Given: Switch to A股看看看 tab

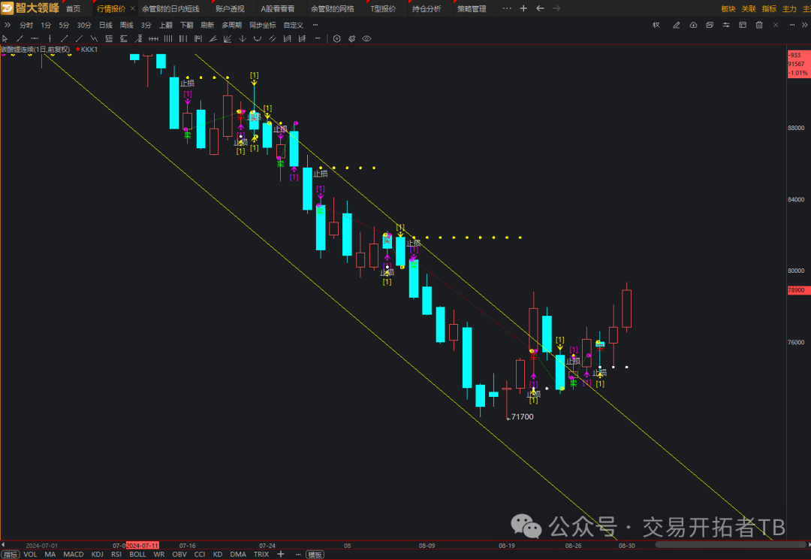Looking at the screenshot, I should point(278,9).
